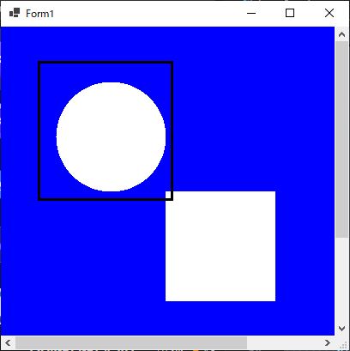Minimize the Form1 window
The width and height of the screenshot is (350, 351).
[x=251, y=13]
